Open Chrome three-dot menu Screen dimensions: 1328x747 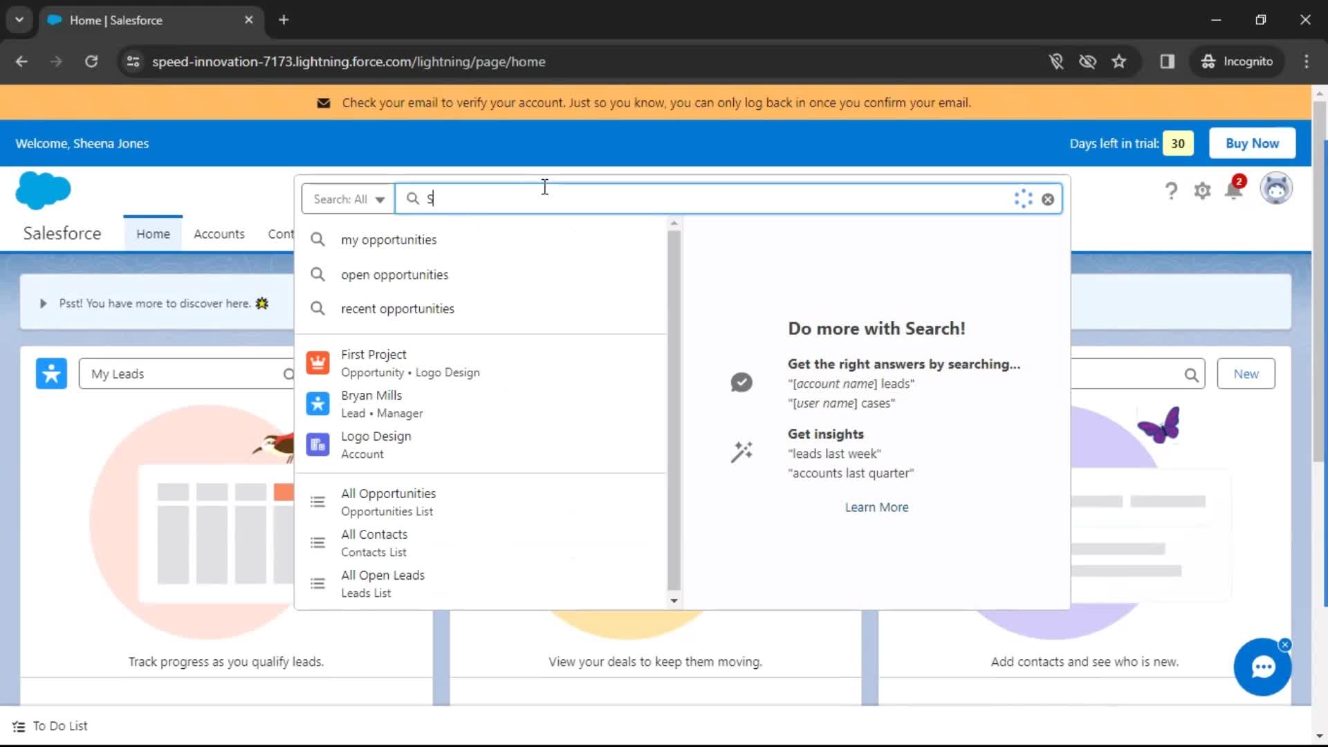tap(1306, 62)
